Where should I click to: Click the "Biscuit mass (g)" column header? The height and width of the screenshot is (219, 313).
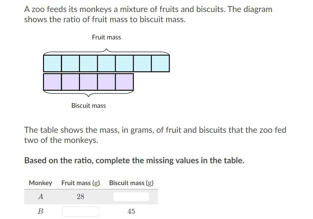coord(131,183)
